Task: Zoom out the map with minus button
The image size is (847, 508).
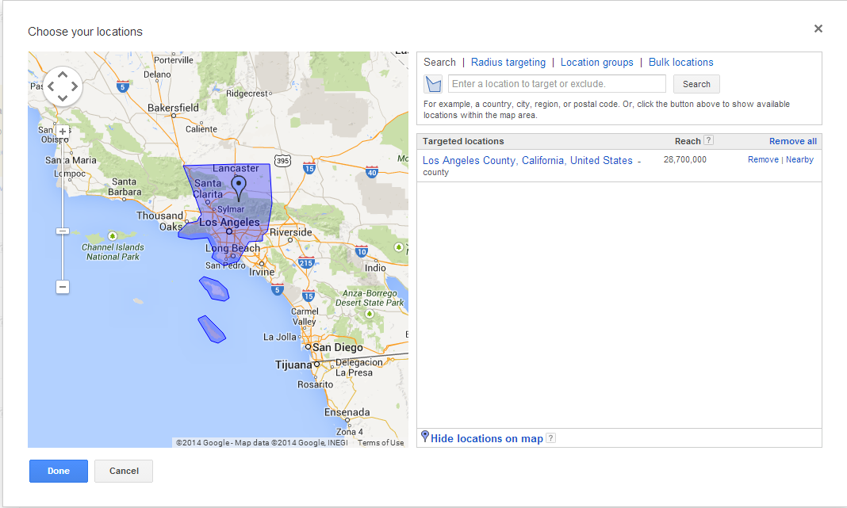Action: [63, 287]
